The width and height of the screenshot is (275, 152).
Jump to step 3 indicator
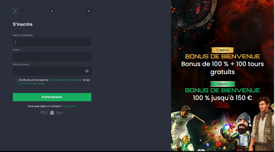[x=89, y=11]
